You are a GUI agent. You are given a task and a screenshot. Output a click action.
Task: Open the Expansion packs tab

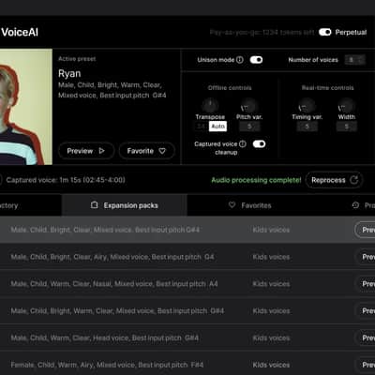[x=125, y=205]
